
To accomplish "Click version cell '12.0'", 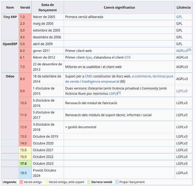I will coord(25,127).
